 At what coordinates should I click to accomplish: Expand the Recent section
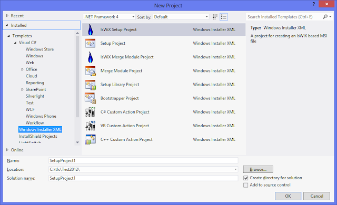(7, 16)
